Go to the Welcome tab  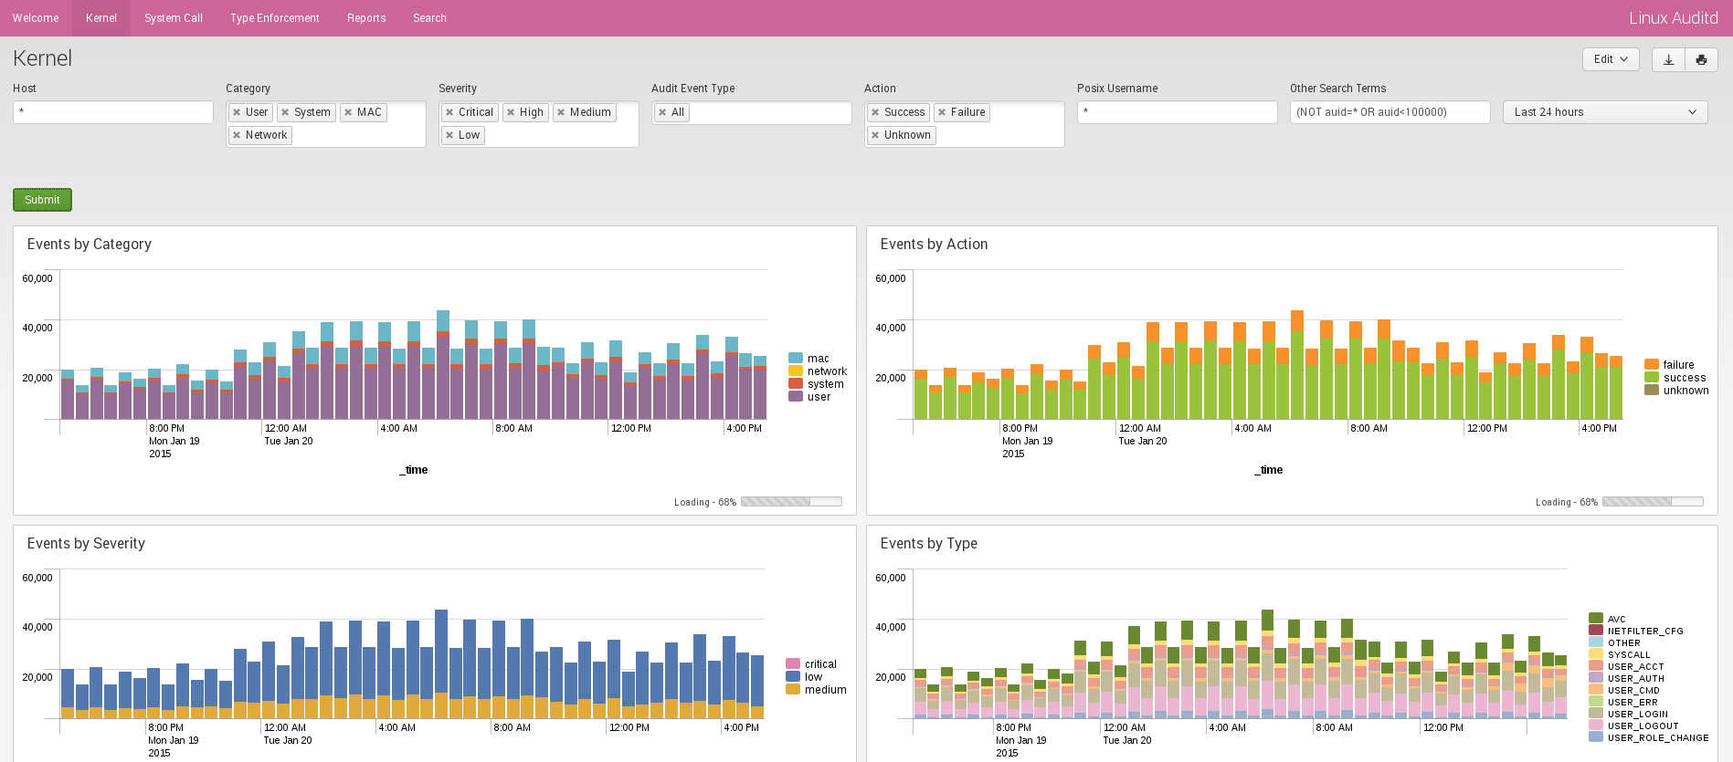pos(36,18)
